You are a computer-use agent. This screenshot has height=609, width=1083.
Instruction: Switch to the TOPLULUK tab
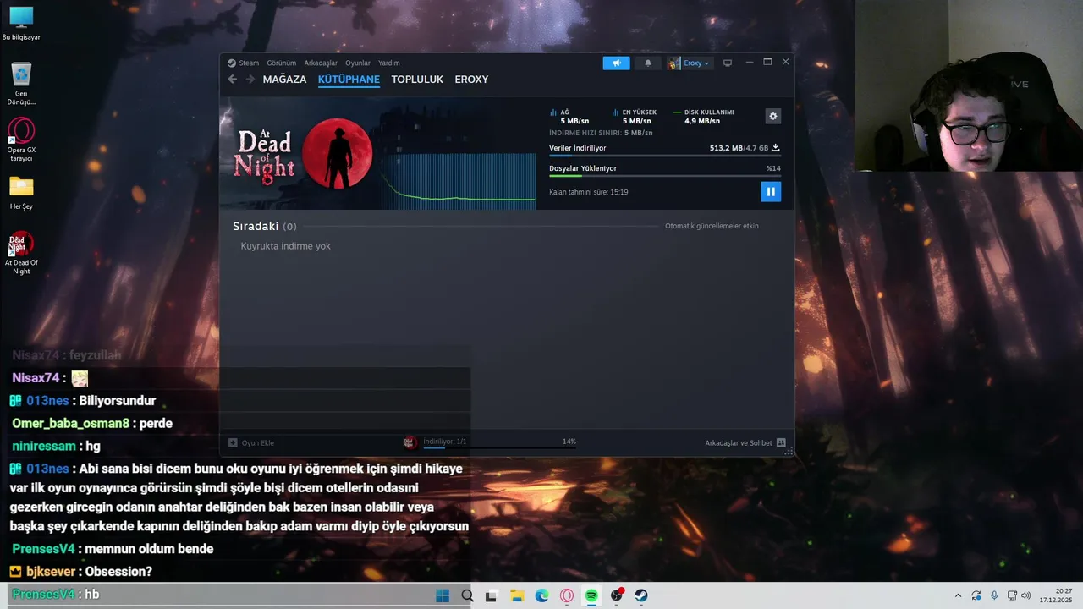coord(417,80)
